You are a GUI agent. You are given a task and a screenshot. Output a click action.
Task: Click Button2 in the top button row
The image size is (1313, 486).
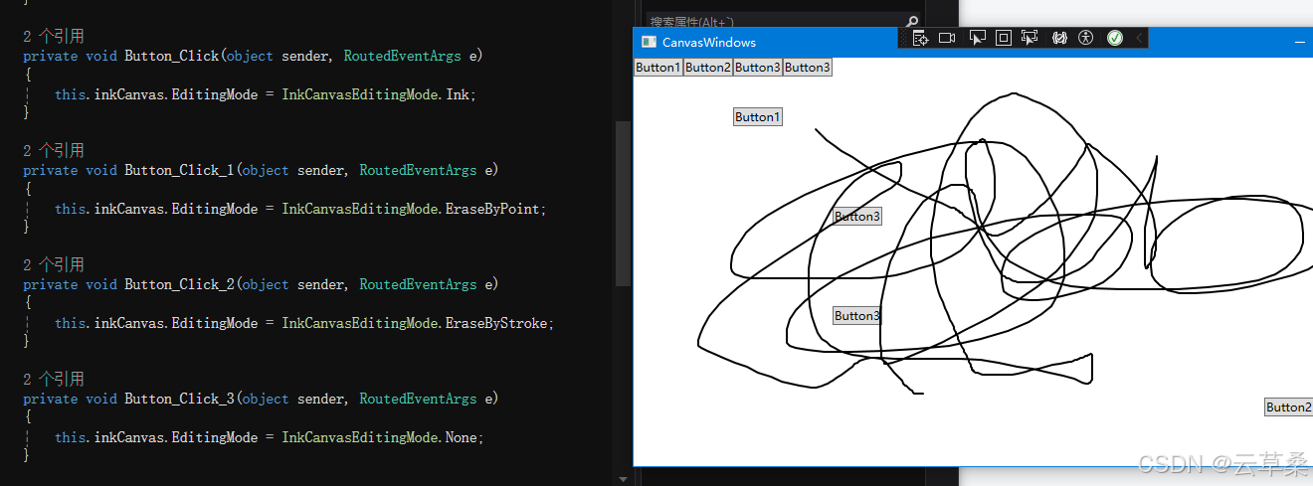[708, 68]
